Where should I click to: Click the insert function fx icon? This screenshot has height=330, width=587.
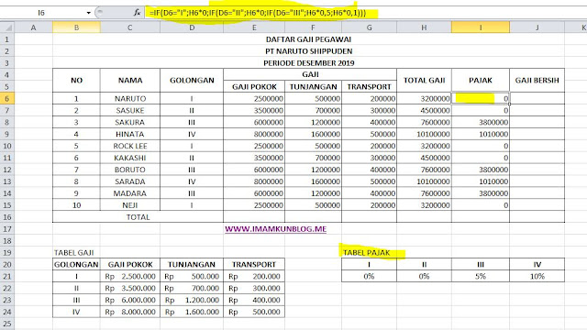137,13
